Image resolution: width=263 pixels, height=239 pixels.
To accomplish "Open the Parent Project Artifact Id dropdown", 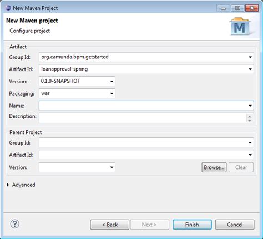I will [x=250, y=155].
